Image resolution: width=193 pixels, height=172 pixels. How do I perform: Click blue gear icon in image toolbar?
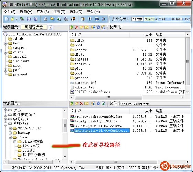pos(98,27)
